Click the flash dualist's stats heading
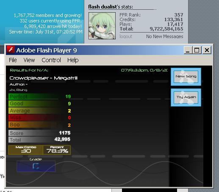 point(111,7)
